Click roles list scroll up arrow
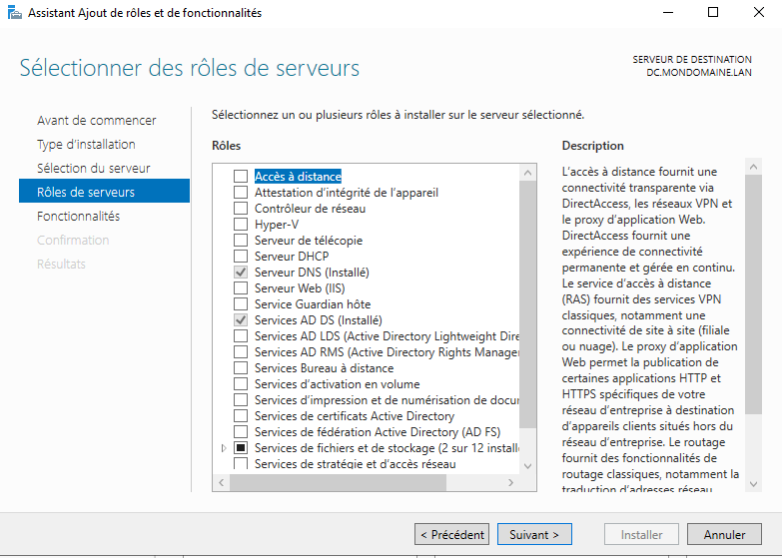Viewport: 782px width, 558px height. coord(527,173)
